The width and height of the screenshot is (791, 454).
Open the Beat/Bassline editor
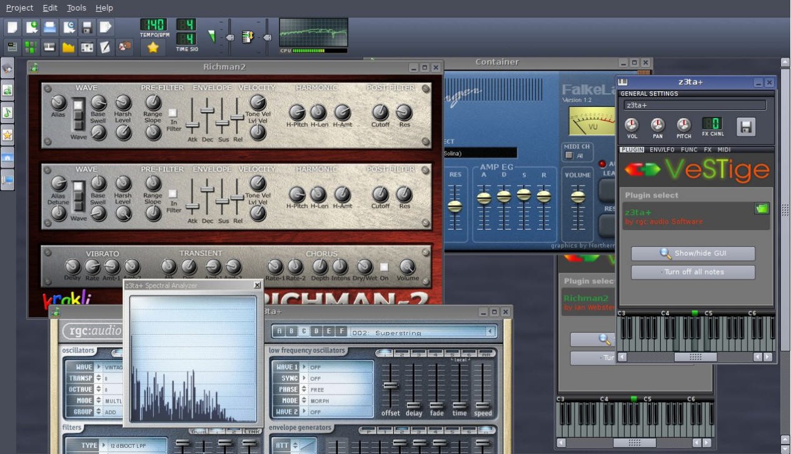click(31, 46)
